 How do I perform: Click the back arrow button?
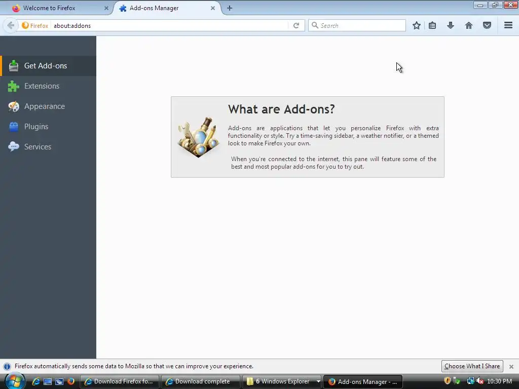click(11, 25)
